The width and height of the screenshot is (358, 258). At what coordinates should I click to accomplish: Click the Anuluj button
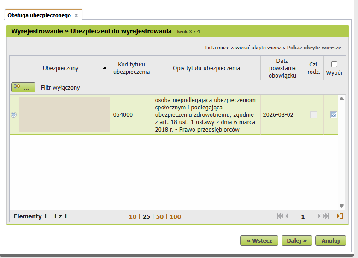(x=330, y=240)
